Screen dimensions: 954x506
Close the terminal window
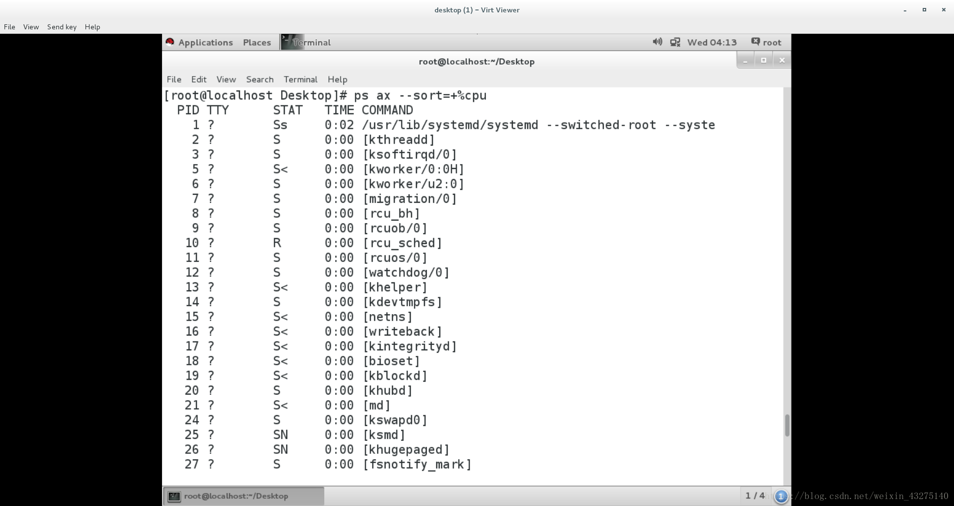782,60
